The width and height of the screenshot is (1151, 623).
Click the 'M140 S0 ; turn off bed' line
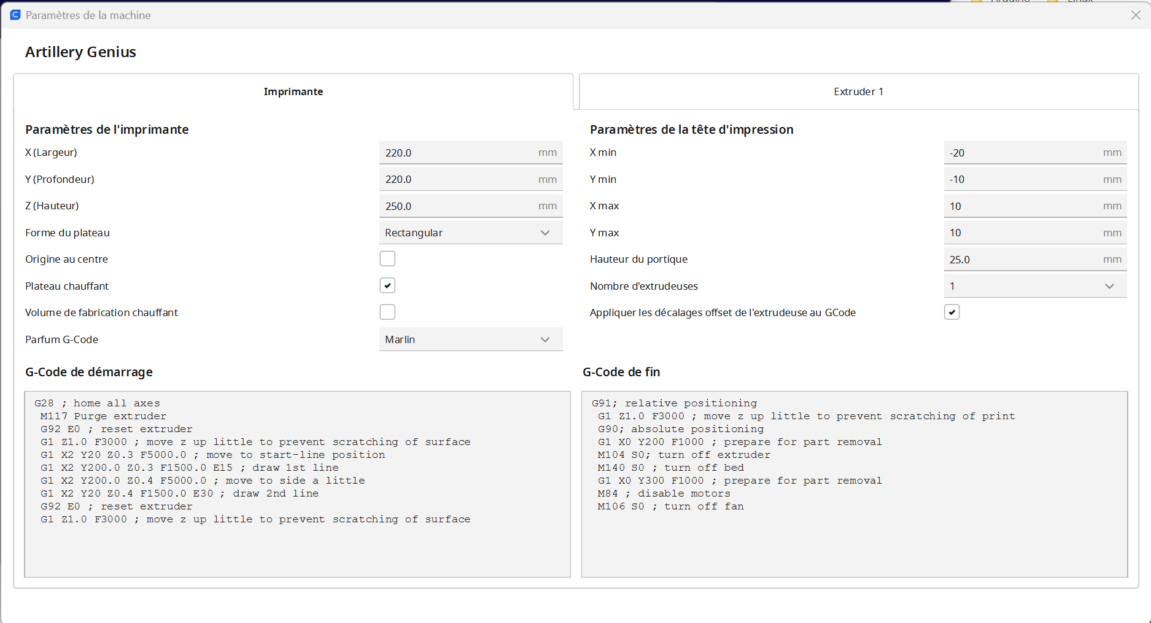[671, 468]
